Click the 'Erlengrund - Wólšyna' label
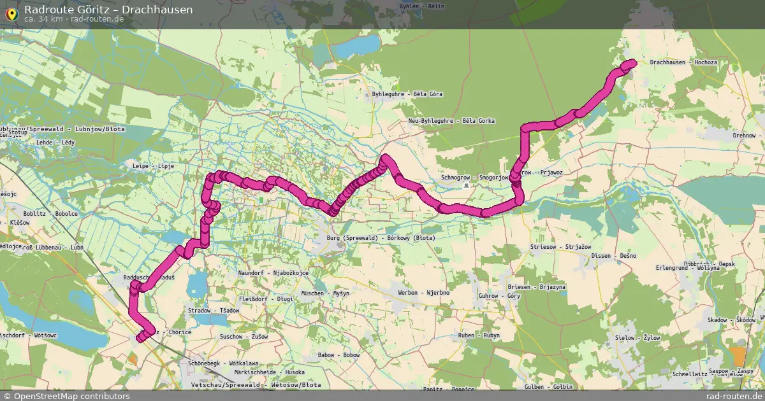Viewport: 765px width, 401px height. click(688, 268)
